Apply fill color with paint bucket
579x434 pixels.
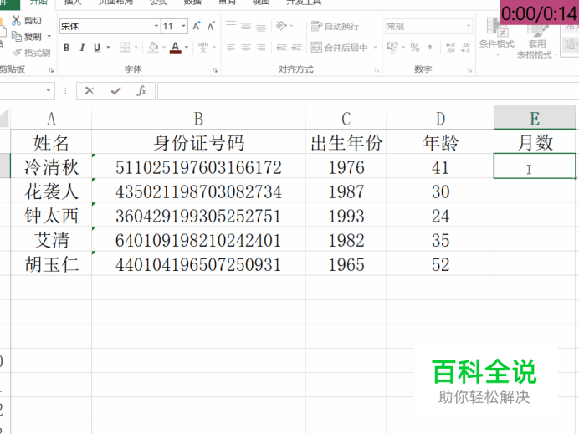(x=153, y=48)
